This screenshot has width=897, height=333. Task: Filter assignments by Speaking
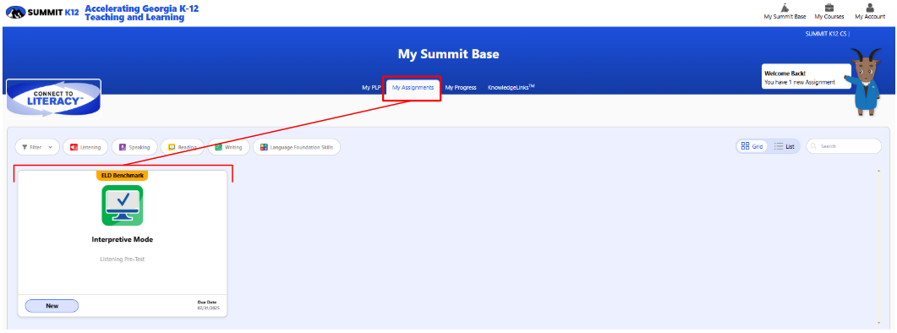(x=134, y=147)
